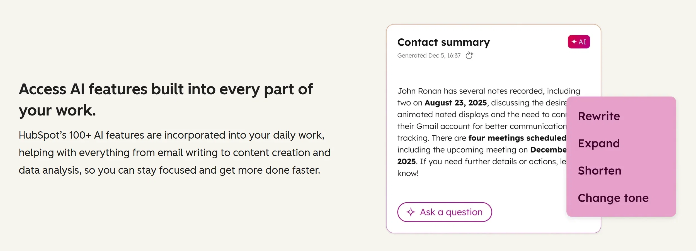696x251 pixels.
Task: Select Rewrite from the pink menu
Action: click(599, 116)
